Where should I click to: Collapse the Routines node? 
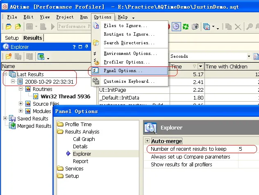20,88
